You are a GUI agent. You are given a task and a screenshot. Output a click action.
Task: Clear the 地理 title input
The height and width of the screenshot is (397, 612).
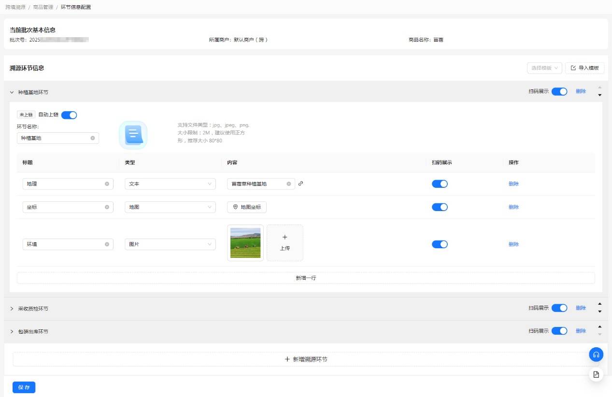pos(107,184)
